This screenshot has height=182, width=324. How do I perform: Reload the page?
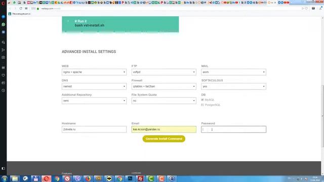pyautogui.click(x=21, y=9)
